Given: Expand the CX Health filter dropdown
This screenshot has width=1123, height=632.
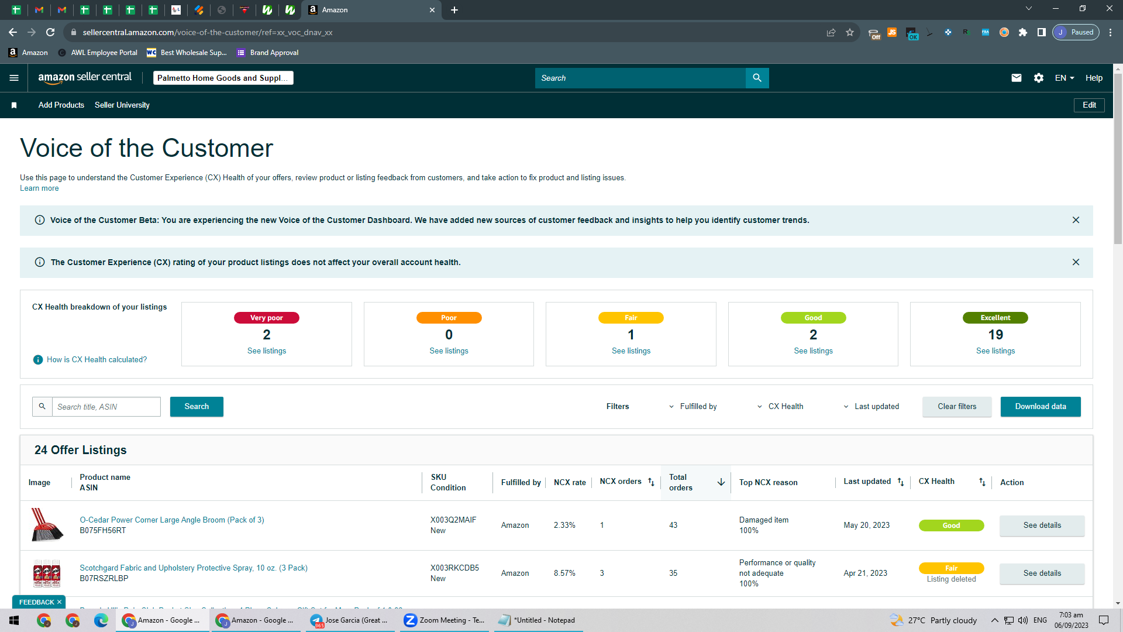Looking at the screenshot, I should (x=780, y=407).
